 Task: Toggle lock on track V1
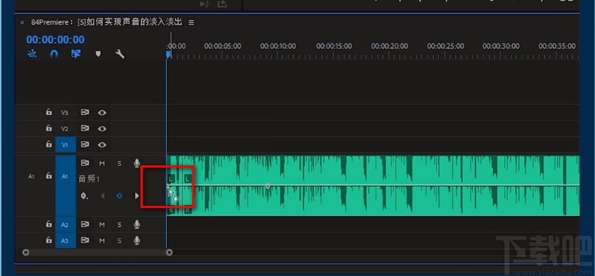tap(49, 144)
